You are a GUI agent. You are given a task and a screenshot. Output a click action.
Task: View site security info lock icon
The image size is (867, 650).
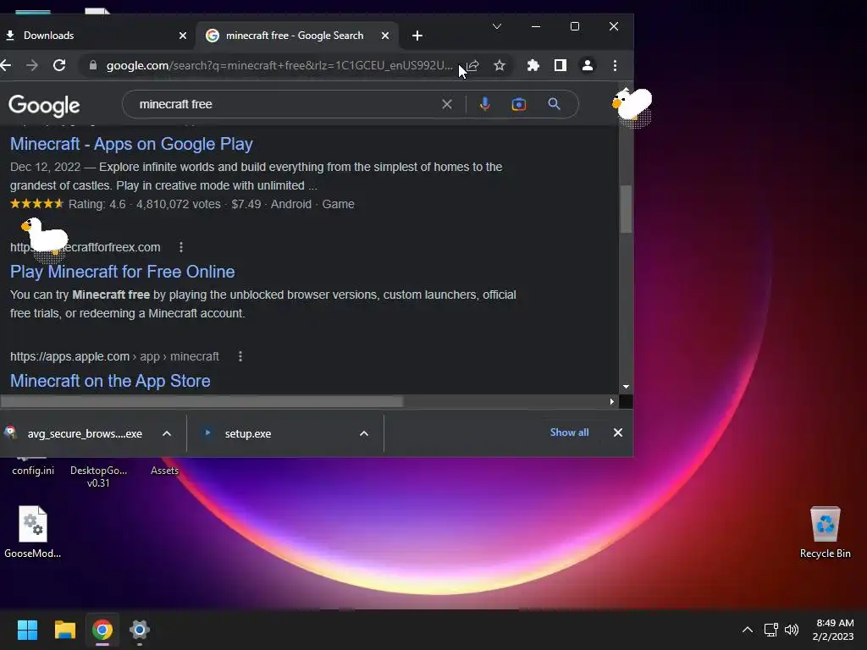[93, 65]
